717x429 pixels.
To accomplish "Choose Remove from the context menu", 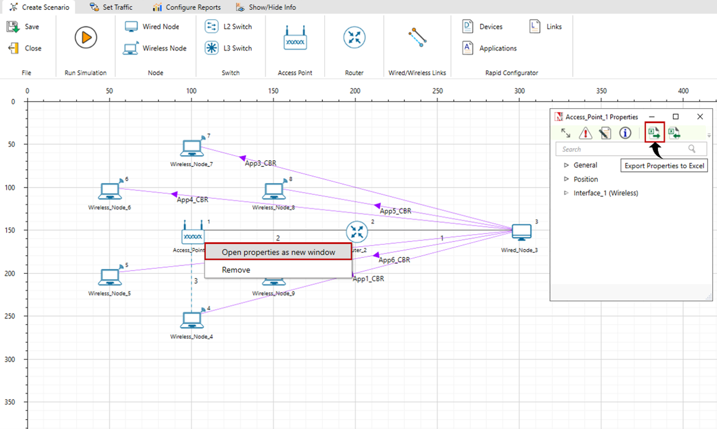I will click(278, 270).
